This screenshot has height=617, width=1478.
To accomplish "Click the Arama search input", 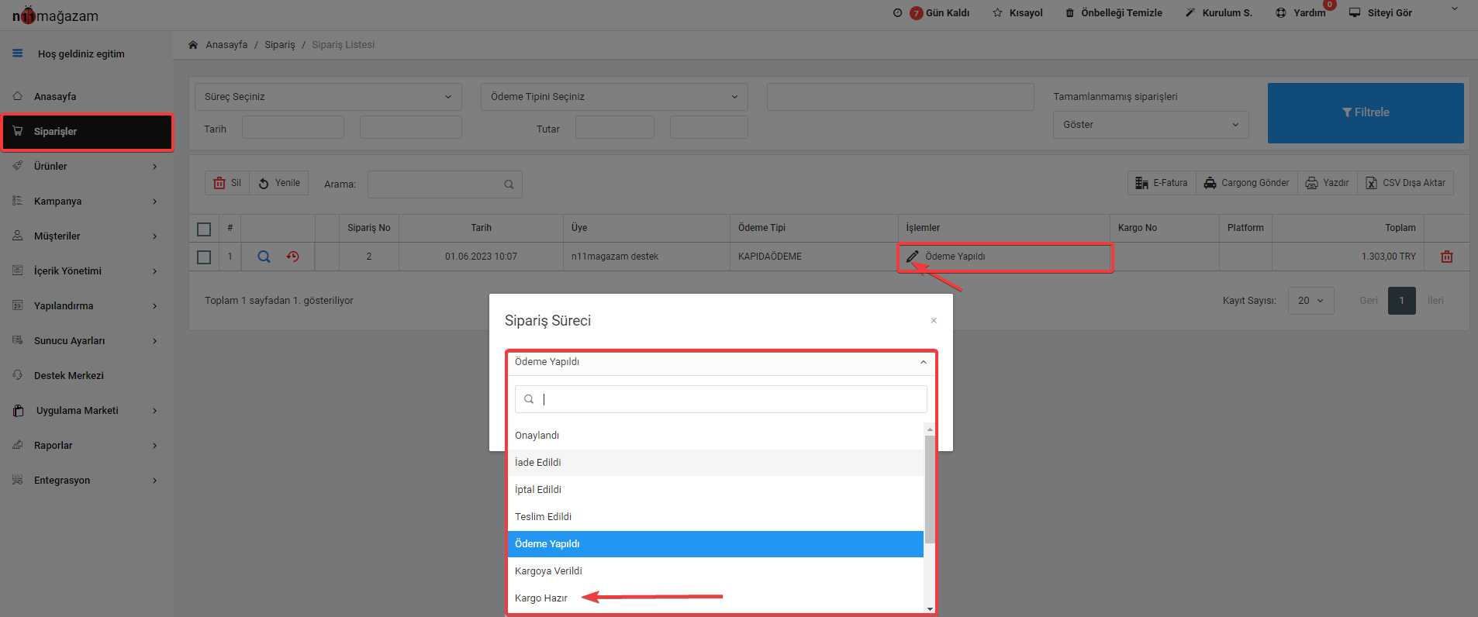I will [x=445, y=184].
